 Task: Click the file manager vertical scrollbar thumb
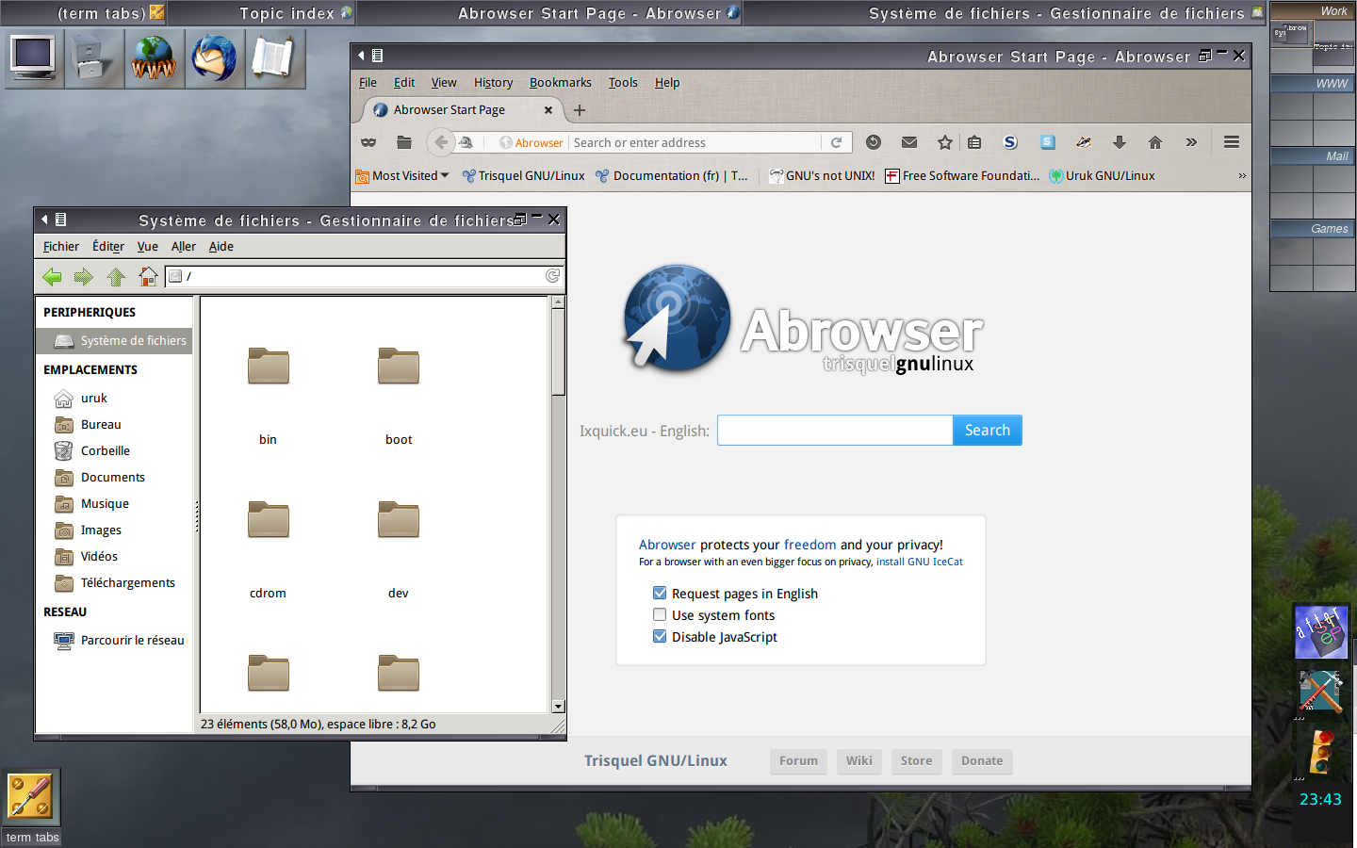tap(558, 352)
